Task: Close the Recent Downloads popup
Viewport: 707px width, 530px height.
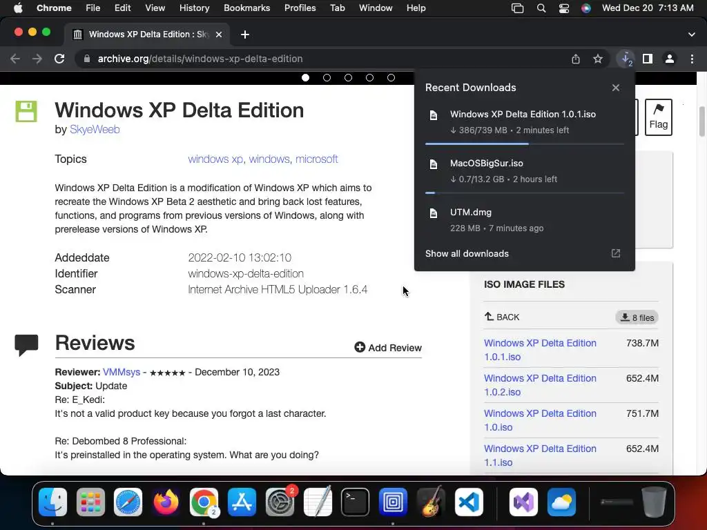Action: tap(615, 88)
